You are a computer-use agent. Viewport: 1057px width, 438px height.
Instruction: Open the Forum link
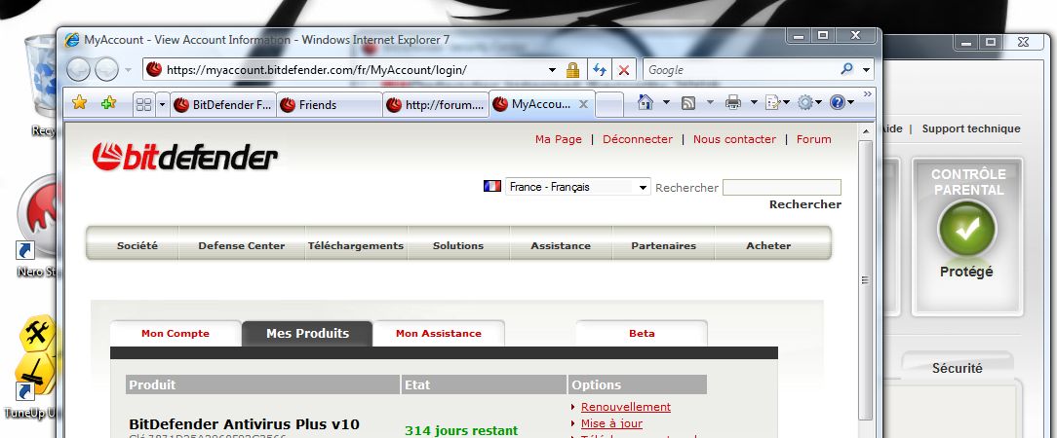click(813, 139)
